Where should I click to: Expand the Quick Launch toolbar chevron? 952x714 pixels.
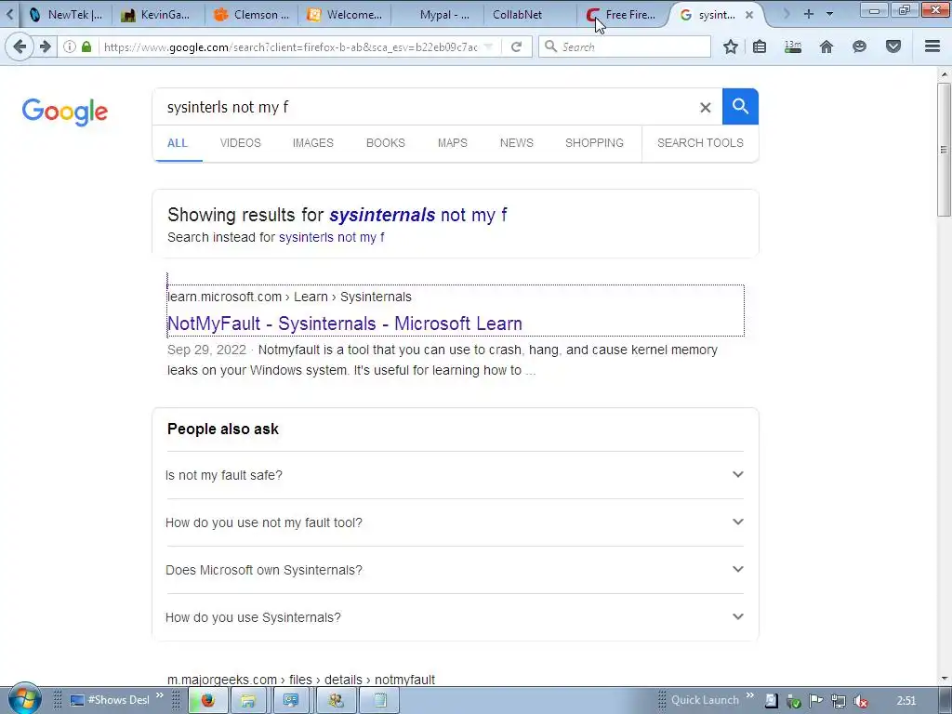750,695
